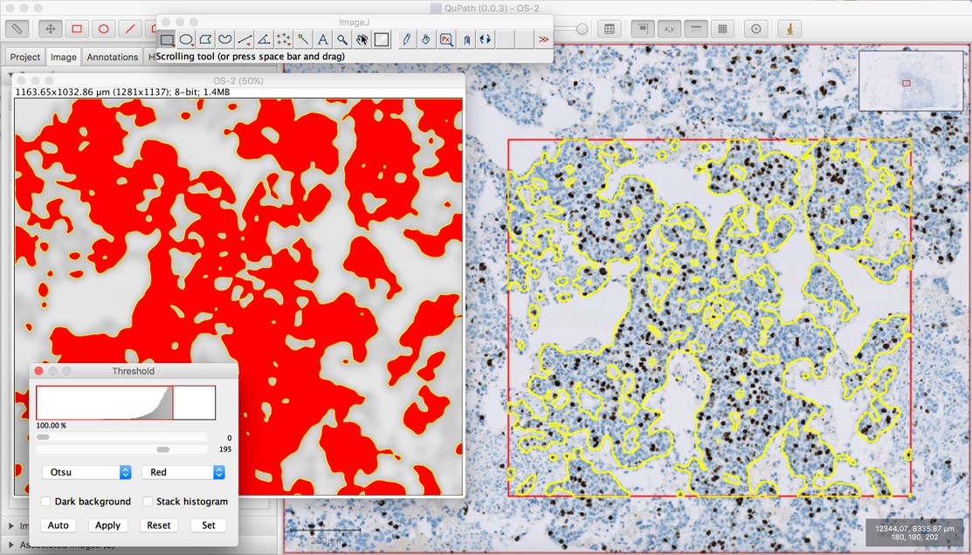This screenshot has width=972, height=555.
Task: Select ImageJ Pencil tool
Action: [x=407, y=39]
